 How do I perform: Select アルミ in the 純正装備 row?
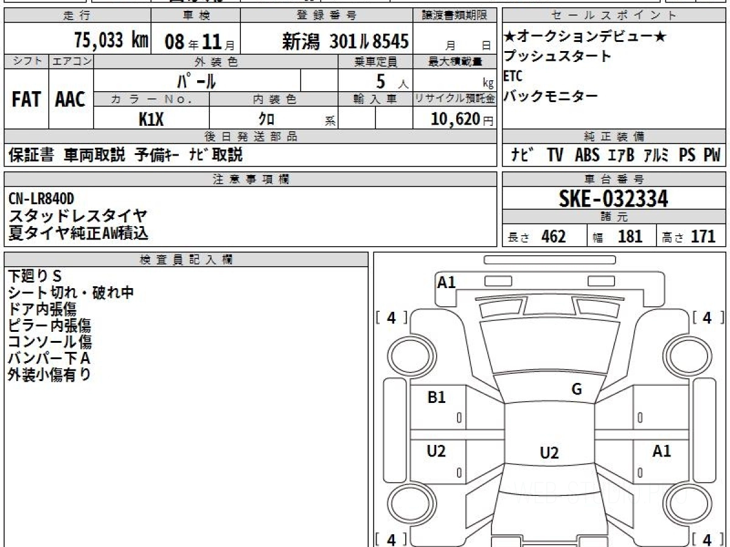tap(657, 155)
